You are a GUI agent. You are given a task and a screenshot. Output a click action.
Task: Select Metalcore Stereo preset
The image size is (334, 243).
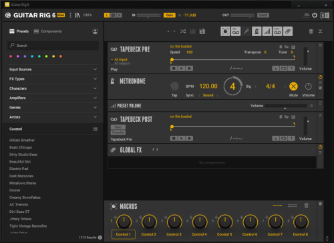(x=23, y=183)
